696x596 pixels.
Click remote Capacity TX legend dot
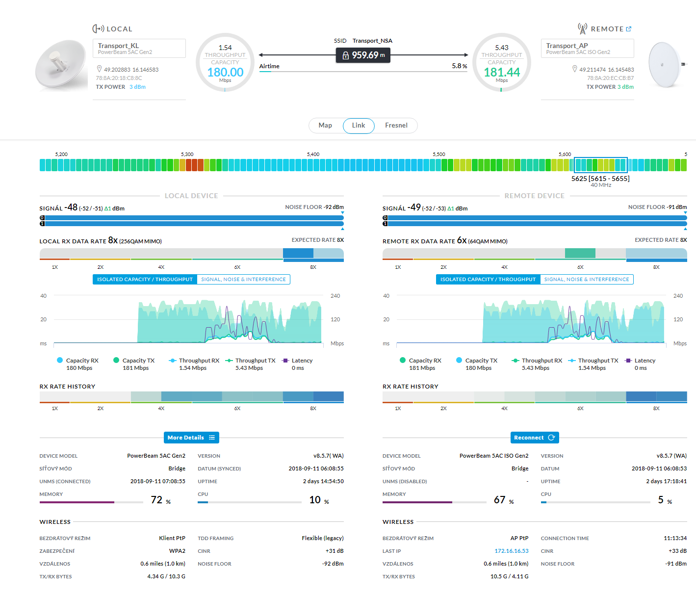click(x=459, y=360)
